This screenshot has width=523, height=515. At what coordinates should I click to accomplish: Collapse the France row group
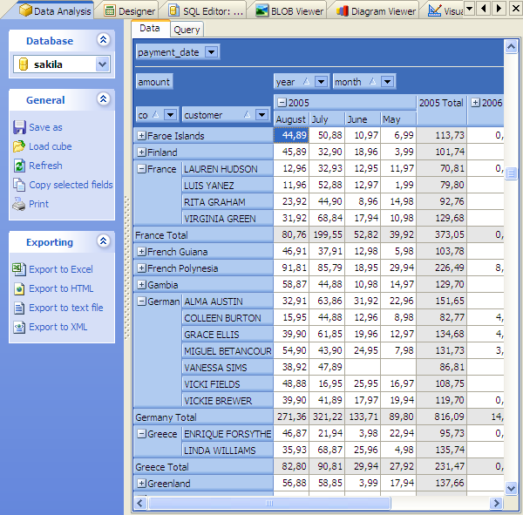click(x=142, y=169)
